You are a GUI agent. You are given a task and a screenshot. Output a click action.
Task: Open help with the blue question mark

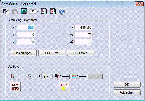pyautogui.click(x=62, y=12)
